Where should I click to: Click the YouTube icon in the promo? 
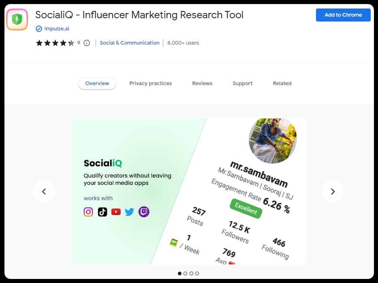(x=116, y=212)
